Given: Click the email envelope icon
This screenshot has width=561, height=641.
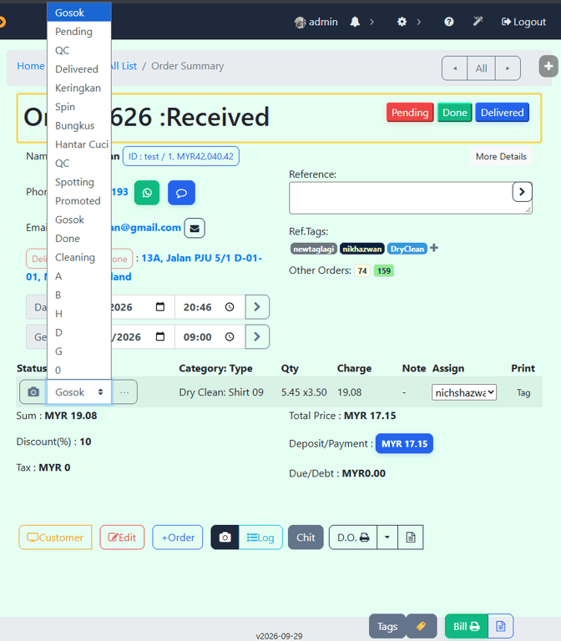Looking at the screenshot, I should (x=195, y=228).
